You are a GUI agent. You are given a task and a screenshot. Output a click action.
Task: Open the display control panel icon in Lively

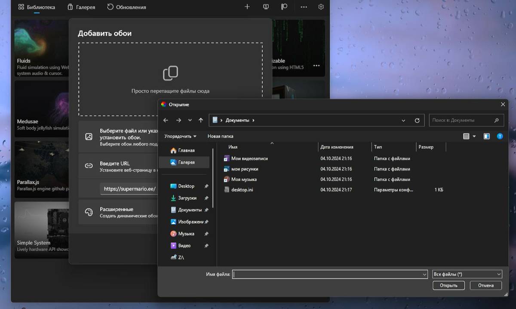266,7
